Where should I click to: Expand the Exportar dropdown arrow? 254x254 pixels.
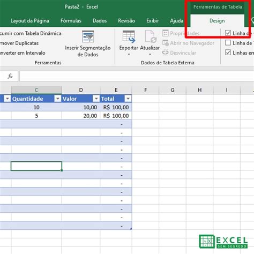pyautogui.click(x=129, y=55)
